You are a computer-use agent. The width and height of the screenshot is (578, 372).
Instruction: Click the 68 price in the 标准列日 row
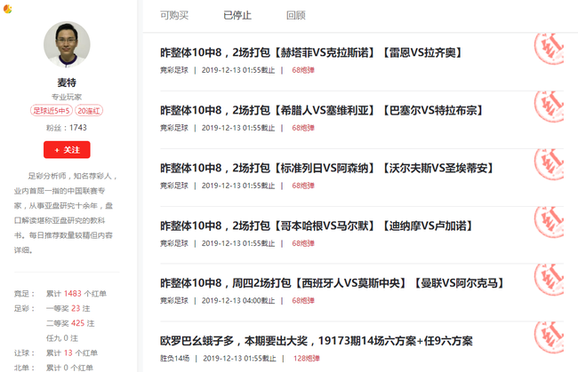tap(303, 186)
